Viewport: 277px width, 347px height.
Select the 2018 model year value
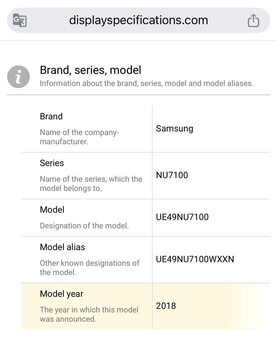pyautogui.click(x=166, y=306)
